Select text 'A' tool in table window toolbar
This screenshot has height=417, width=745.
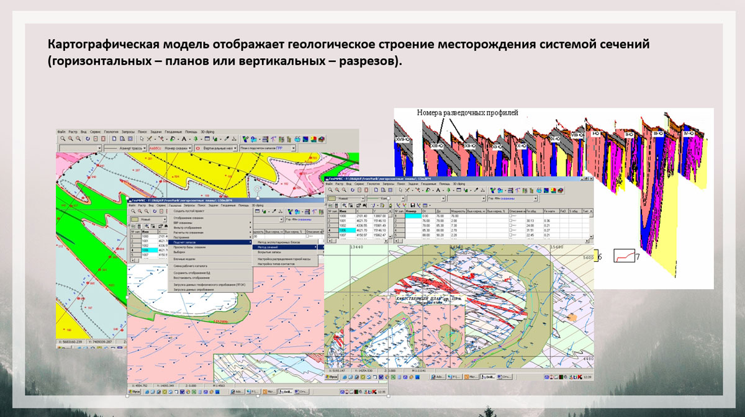click(438, 190)
